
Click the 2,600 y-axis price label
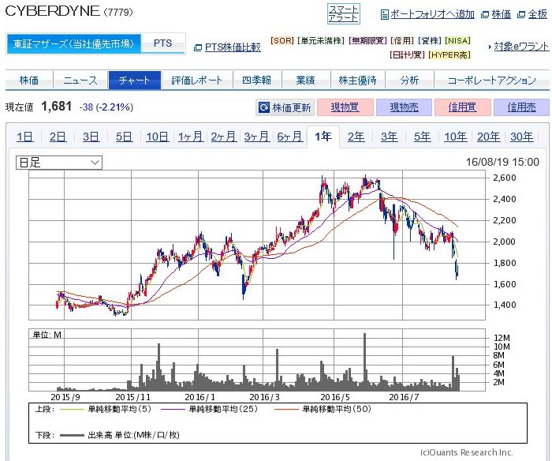pos(505,178)
